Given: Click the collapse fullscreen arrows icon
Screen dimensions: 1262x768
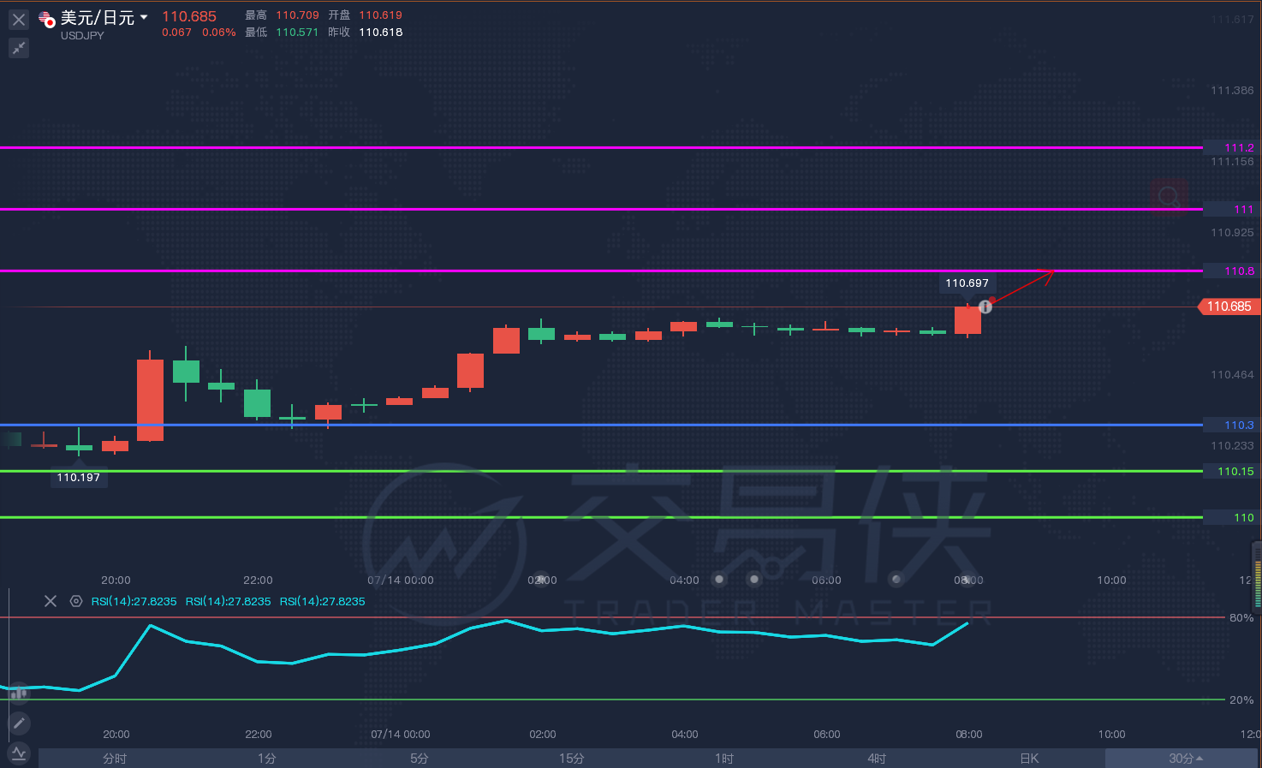Looking at the screenshot, I should click(x=19, y=48).
